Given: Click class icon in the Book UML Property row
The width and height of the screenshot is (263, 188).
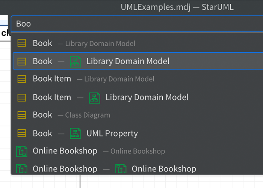Looking at the screenshot, I should (x=22, y=133).
